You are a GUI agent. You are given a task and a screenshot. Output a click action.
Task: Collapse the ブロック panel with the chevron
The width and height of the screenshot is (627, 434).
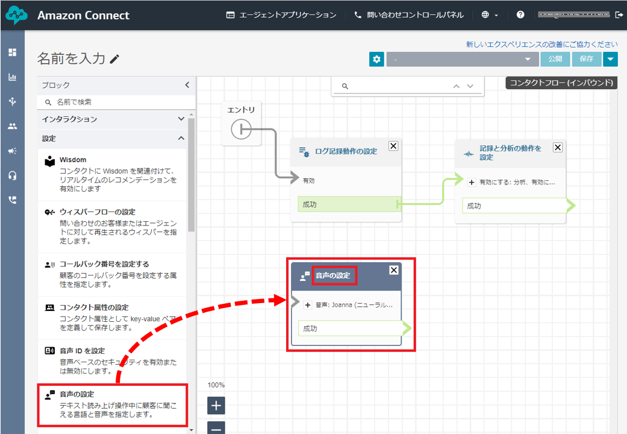tap(187, 85)
